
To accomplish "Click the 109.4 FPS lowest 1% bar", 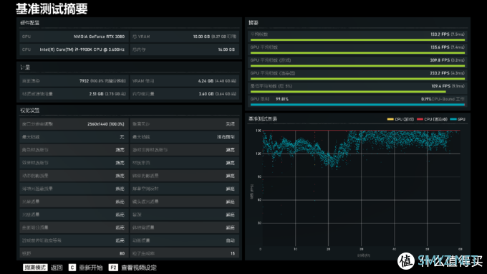I will (348, 92).
